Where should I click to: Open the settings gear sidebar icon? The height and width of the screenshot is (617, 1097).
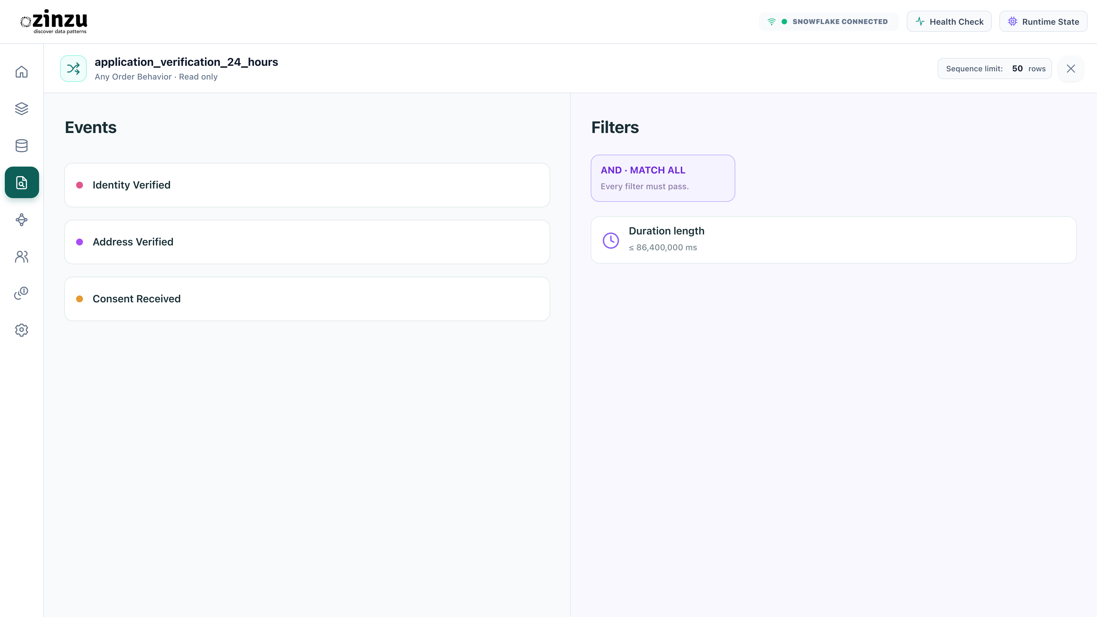(21, 330)
